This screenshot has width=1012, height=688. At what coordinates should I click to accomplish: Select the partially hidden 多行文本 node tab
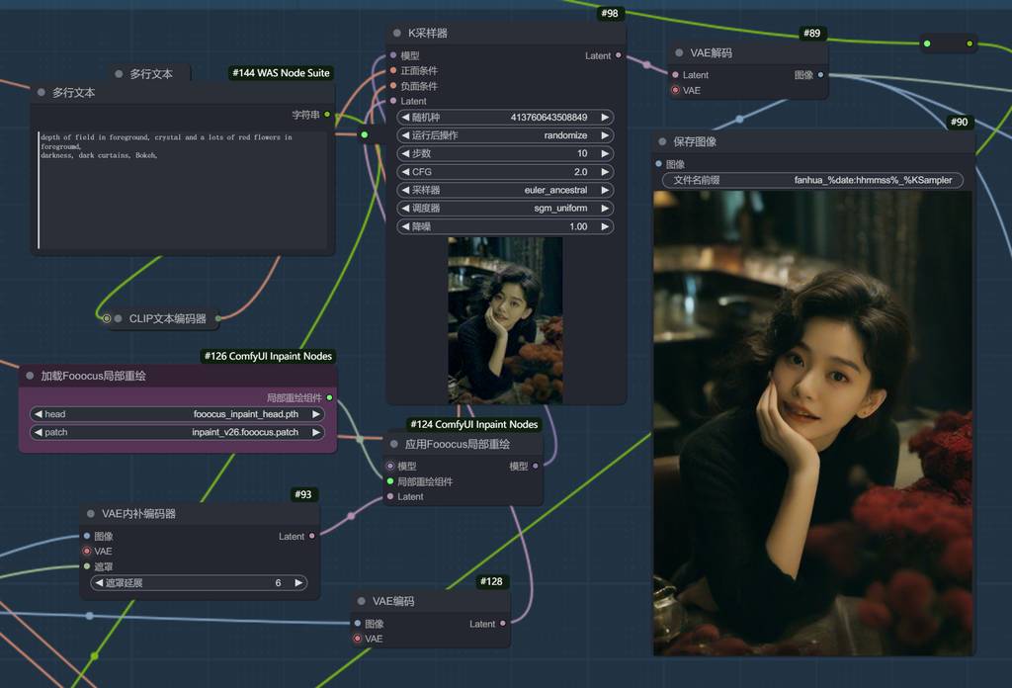(x=150, y=74)
